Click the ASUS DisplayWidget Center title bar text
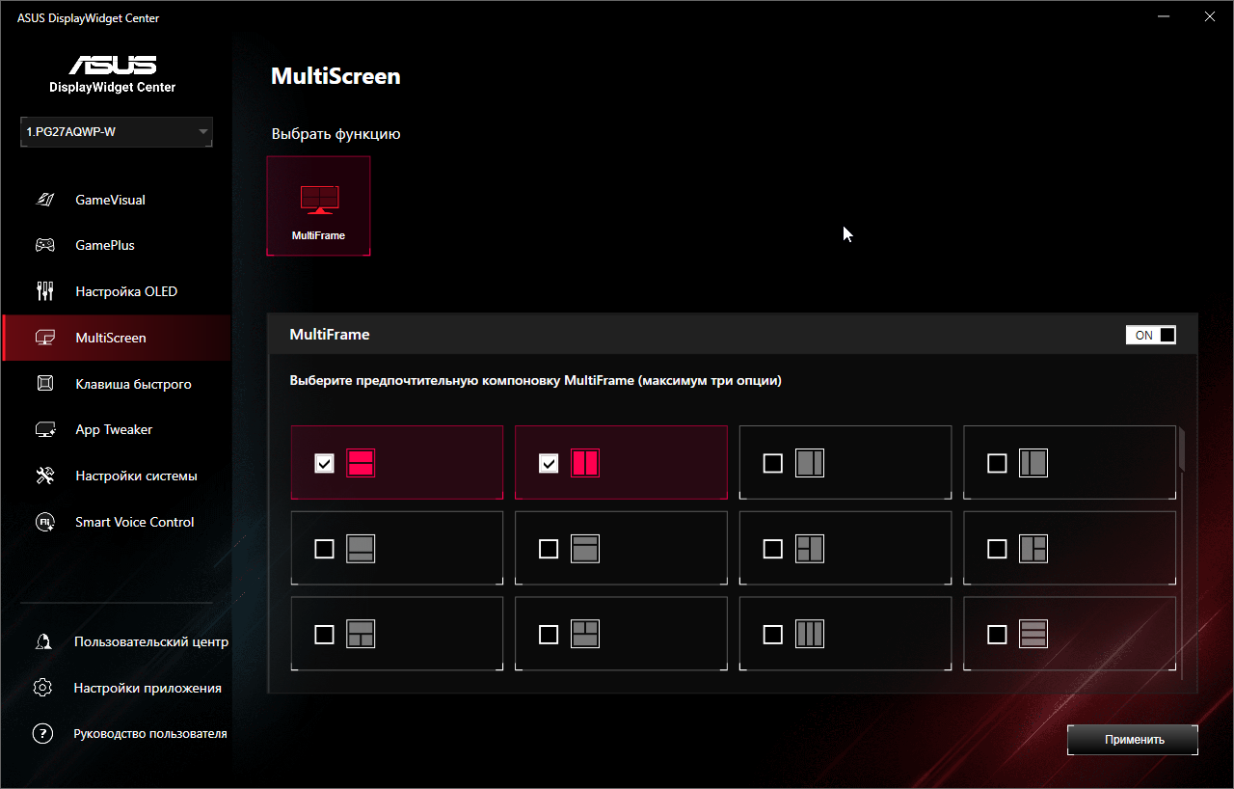The image size is (1234, 789). 89,18
